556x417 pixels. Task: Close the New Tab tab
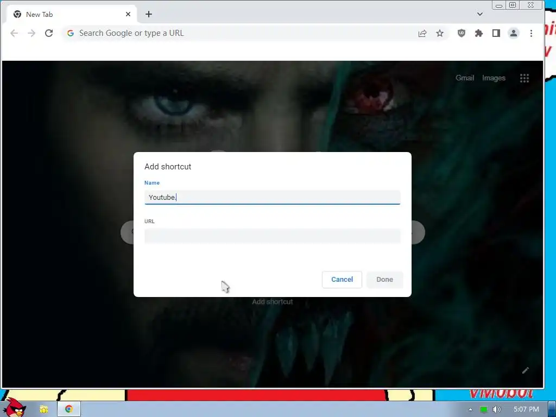point(128,14)
